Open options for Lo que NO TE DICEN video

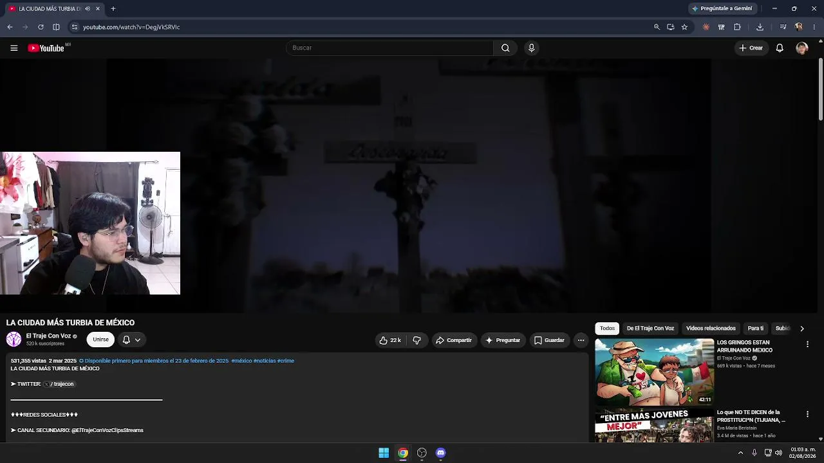coord(807,415)
